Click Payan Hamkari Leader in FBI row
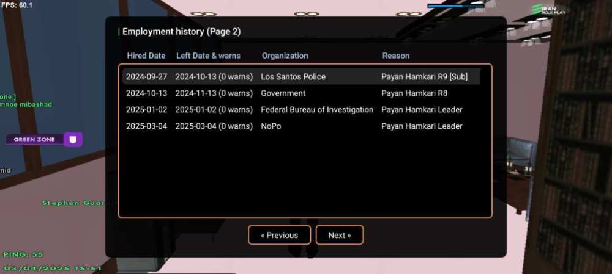 (422, 110)
